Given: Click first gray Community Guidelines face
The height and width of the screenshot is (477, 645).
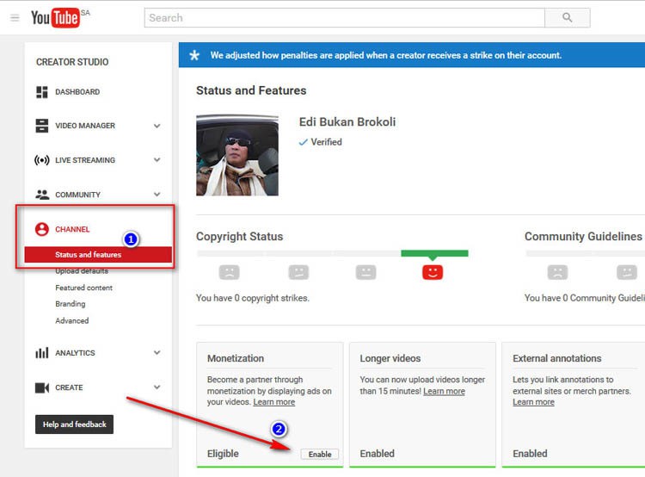Looking at the screenshot, I should point(557,272).
